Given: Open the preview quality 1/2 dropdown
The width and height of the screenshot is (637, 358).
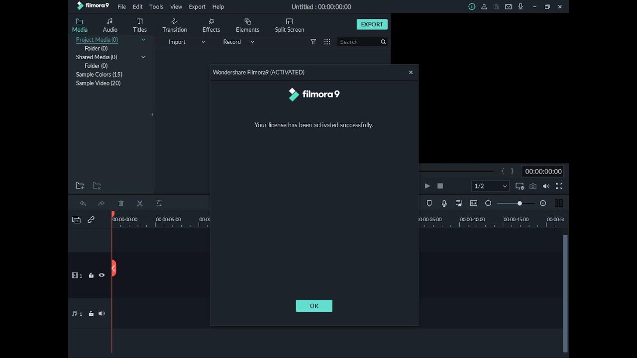Looking at the screenshot, I should (x=490, y=186).
